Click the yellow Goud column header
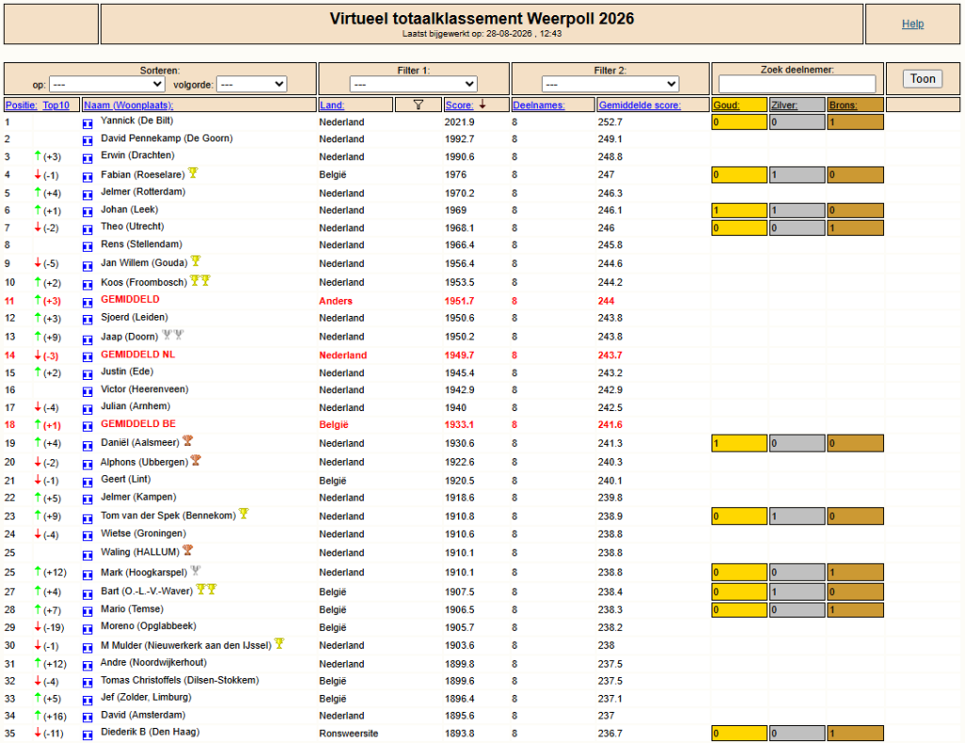 point(739,106)
